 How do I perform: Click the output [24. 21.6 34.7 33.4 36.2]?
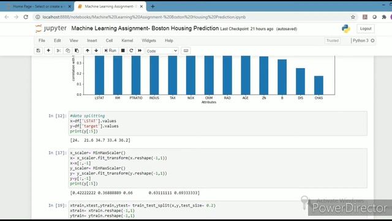100,140
